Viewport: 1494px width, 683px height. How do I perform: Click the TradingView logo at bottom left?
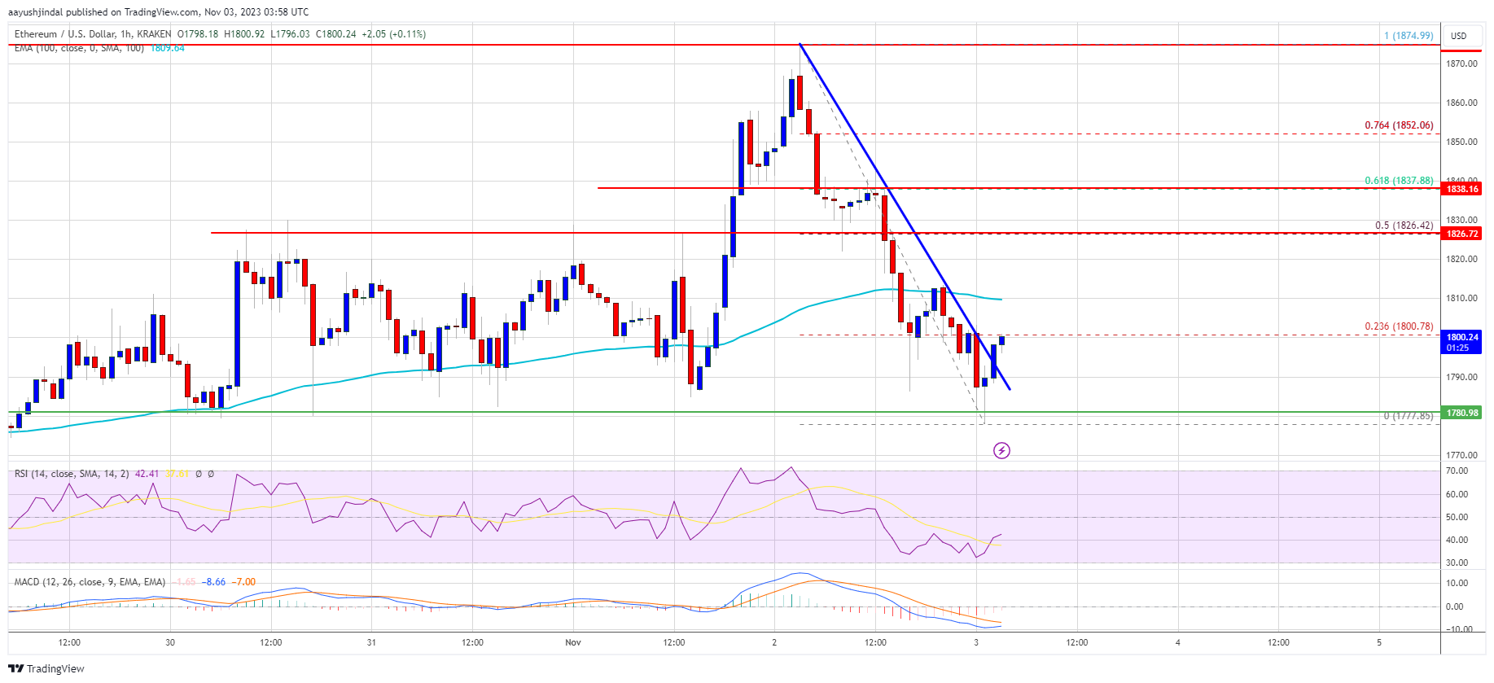tap(46, 668)
